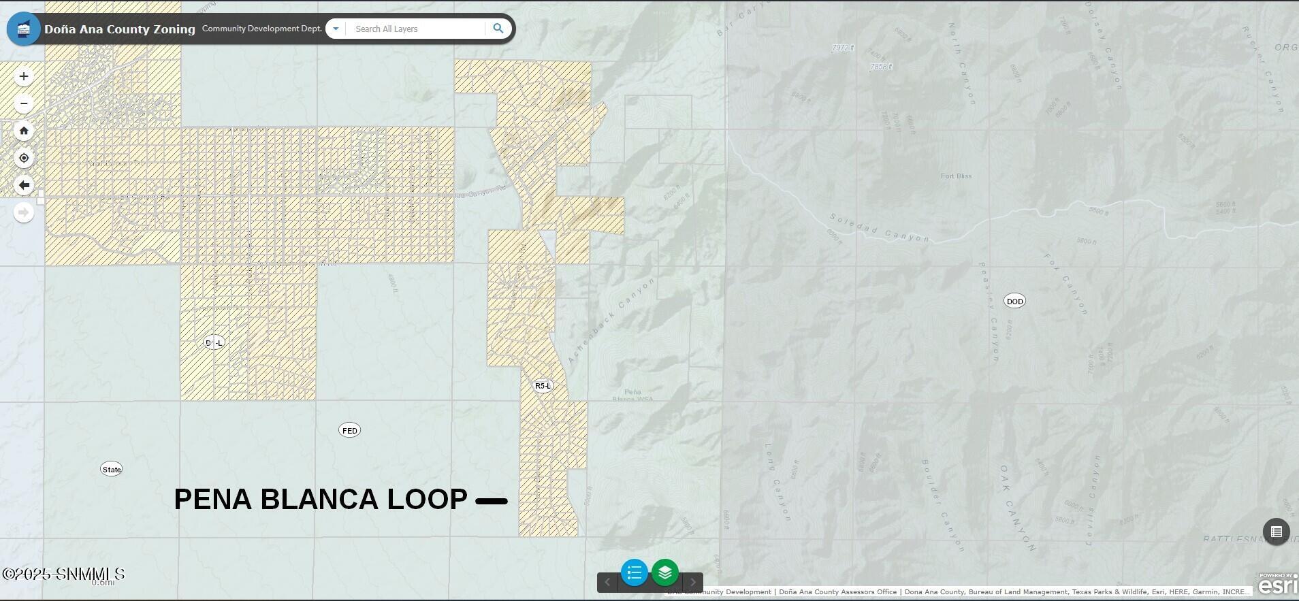Click Community Development Dept. subtitle
This screenshot has height=601, width=1299.
point(262,29)
